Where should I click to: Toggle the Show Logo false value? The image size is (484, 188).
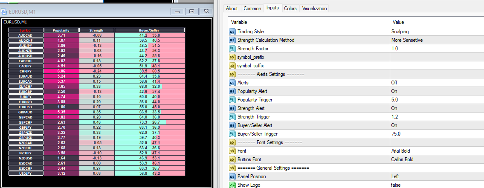tap(437, 185)
